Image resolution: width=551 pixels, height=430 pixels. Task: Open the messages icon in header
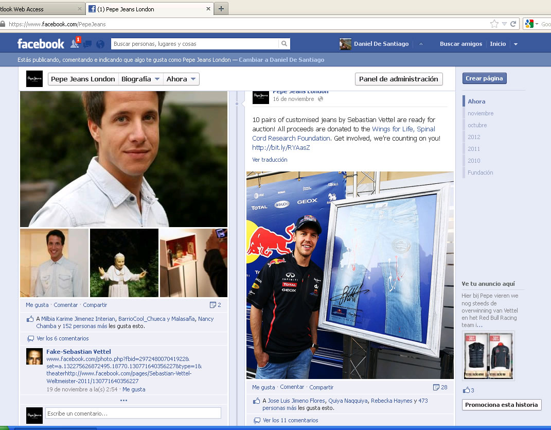point(87,44)
